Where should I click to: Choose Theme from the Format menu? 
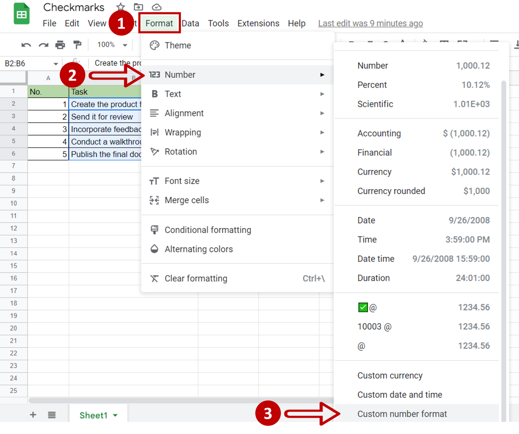coord(237,45)
